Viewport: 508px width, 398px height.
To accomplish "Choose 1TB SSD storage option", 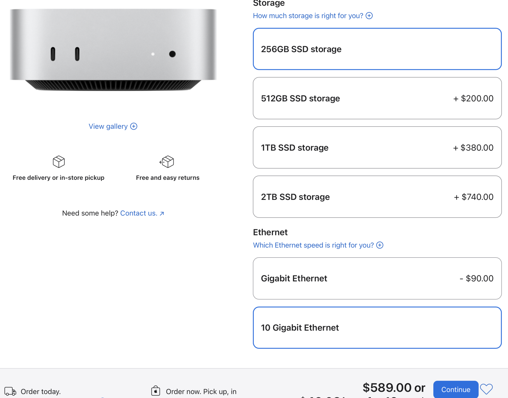I will (377, 148).
